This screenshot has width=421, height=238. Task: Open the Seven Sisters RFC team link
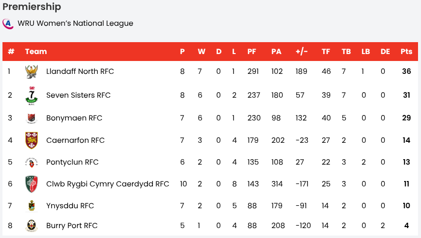tap(78, 95)
